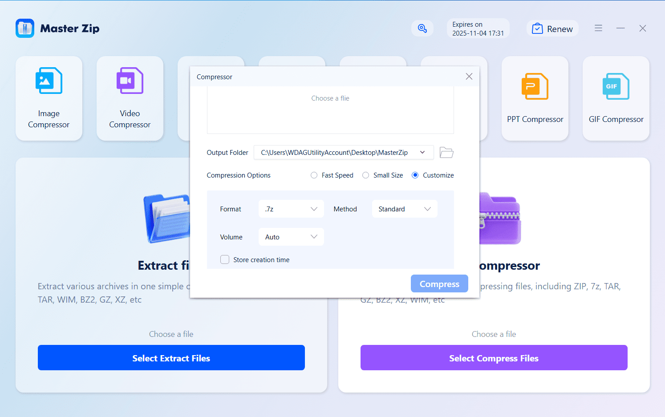This screenshot has height=417, width=665.
Task: Open the PPT Compressor tool
Action: 535,98
